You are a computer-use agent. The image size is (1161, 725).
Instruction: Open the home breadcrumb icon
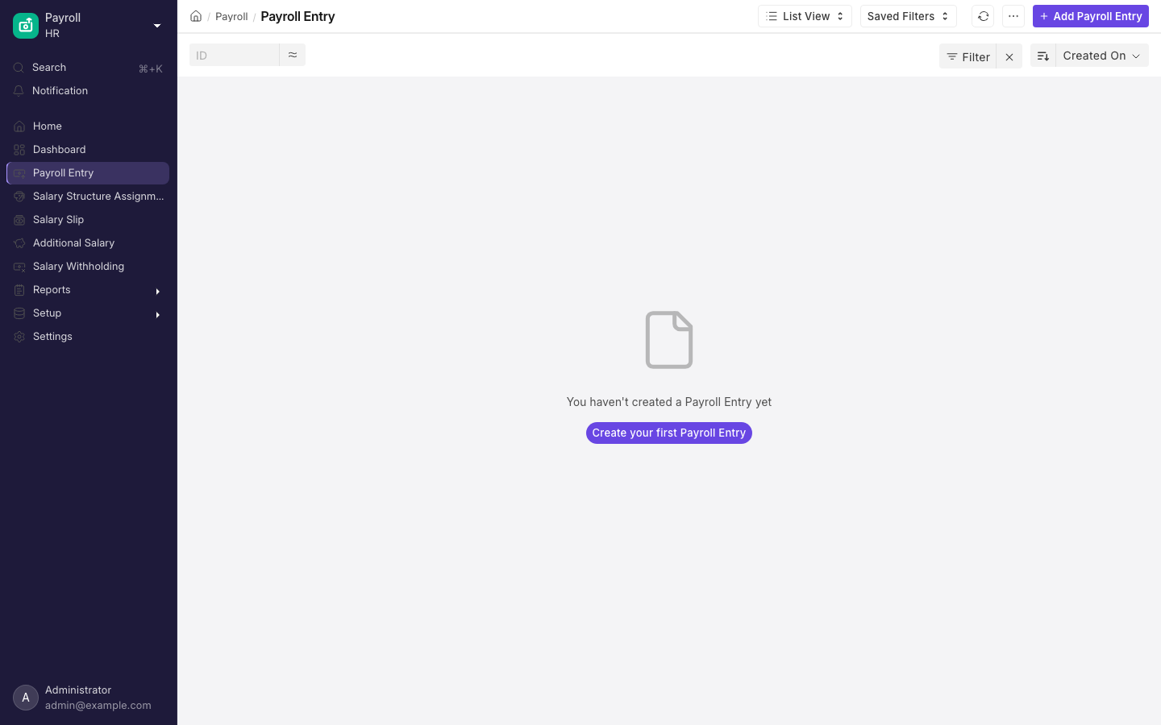click(196, 16)
